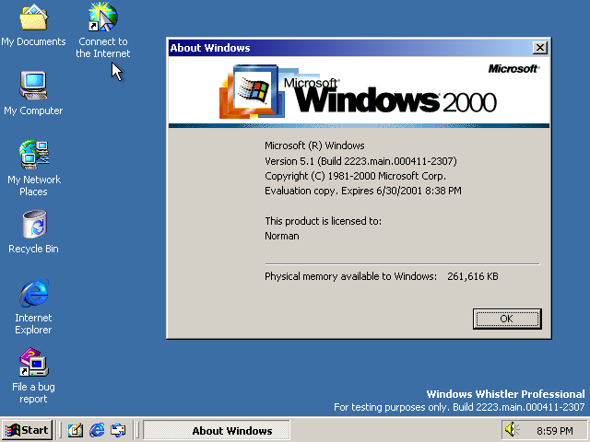Click the Recycle Bin icon
Viewport: 590px width, 442px height.
pyautogui.click(x=33, y=225)
